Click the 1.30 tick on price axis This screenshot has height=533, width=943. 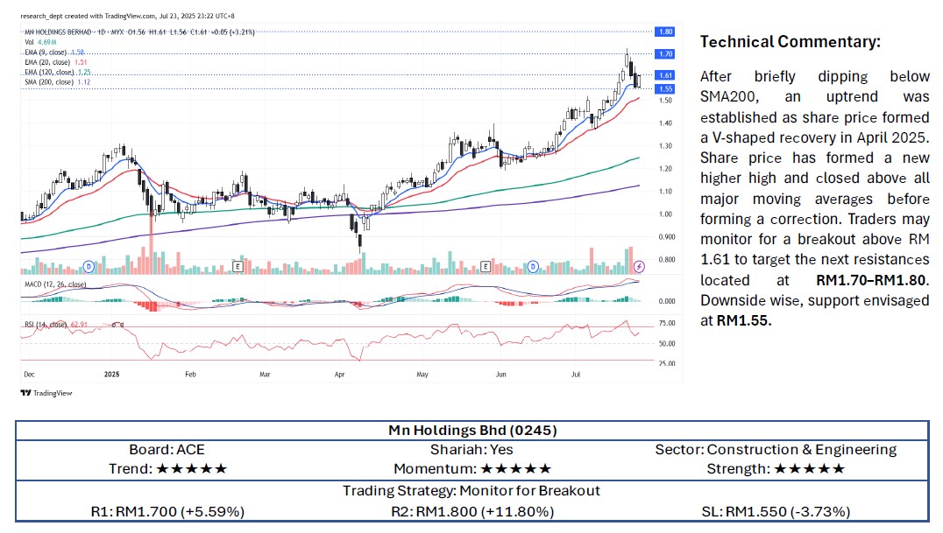click(x=665, y=146)
